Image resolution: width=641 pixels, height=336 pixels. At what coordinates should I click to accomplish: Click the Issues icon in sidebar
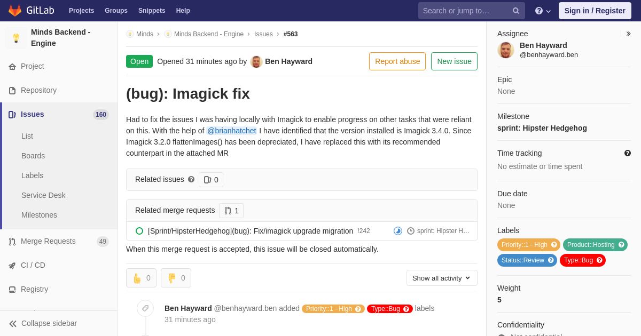pos(12,115)
